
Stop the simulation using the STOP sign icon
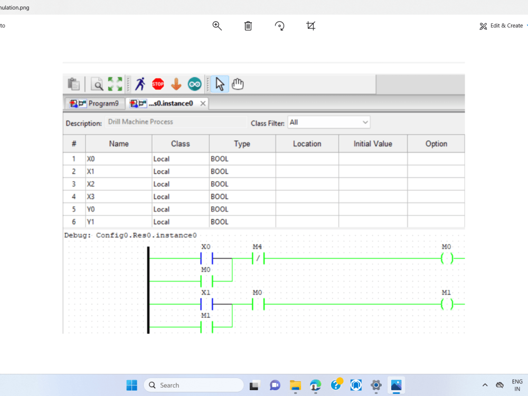pyautogui.click(x=158, y=83)
